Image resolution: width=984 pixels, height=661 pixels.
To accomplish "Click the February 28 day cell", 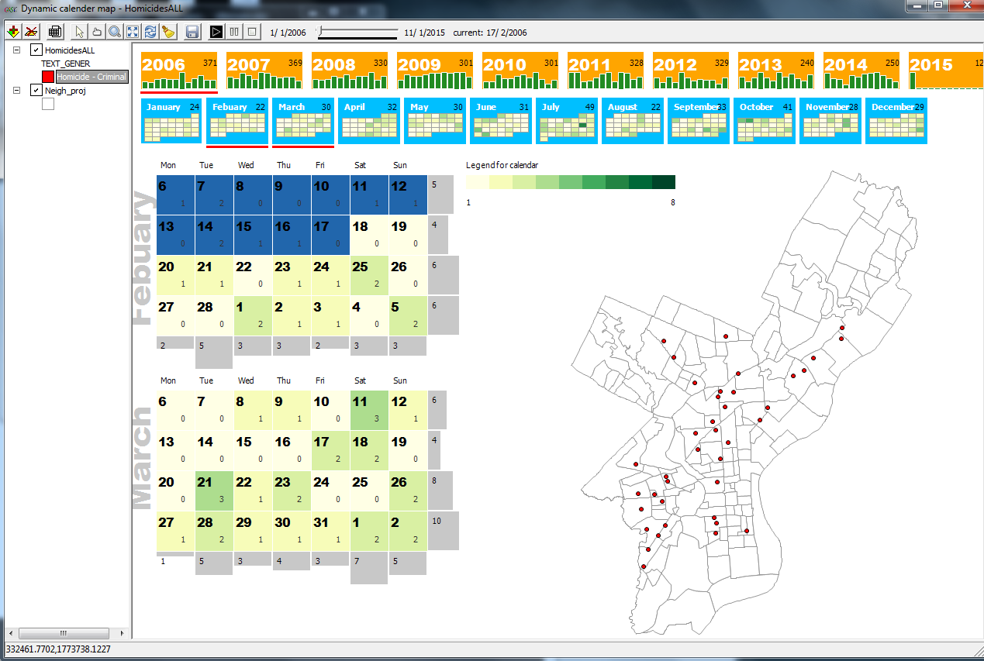I will pos(214,315).
